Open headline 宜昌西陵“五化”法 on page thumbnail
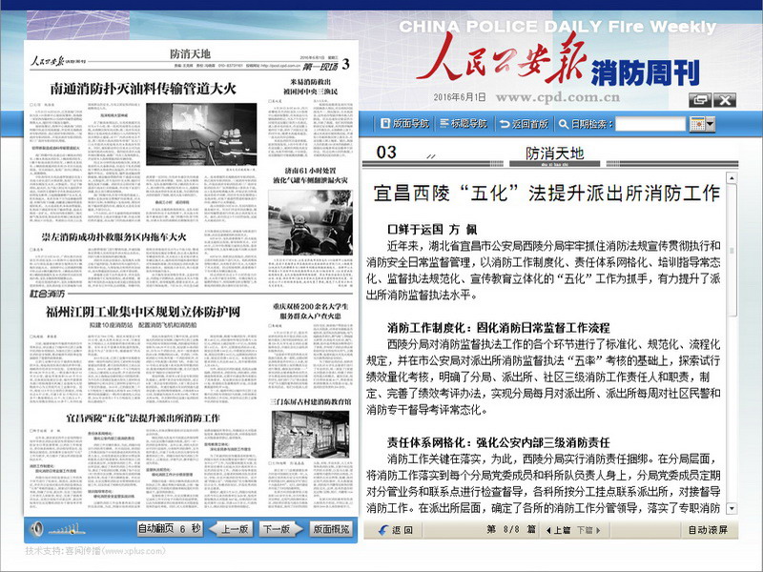Screen dimensions: 763x572 click(143, 418)
